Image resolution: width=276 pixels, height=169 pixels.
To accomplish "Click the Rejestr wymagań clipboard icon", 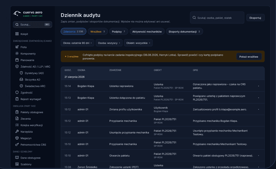I will [x=17, y=99].
